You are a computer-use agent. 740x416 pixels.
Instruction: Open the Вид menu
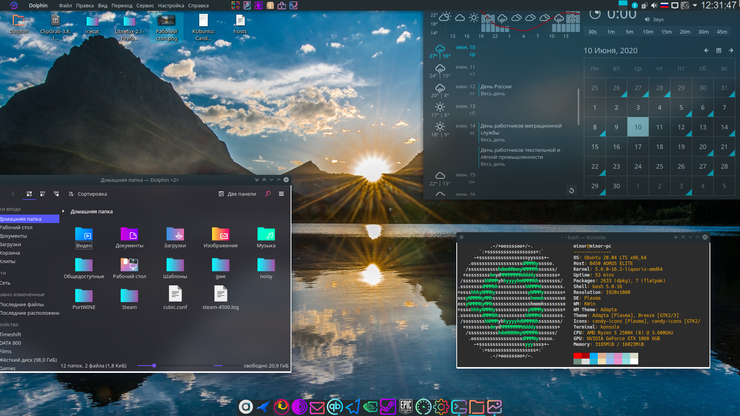tap(103, 5)
